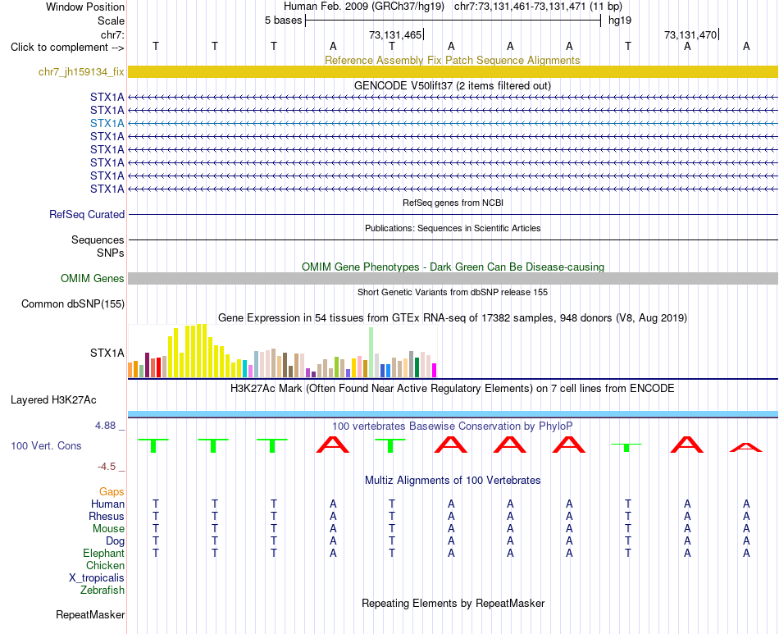The height and width of the screenshot is (634, 779).
Task: Select the 'Zebrafish' alignment row label
Action: 102,591
